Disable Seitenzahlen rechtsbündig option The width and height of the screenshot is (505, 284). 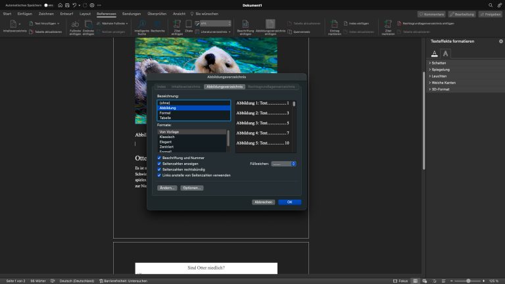click(160, 170)
